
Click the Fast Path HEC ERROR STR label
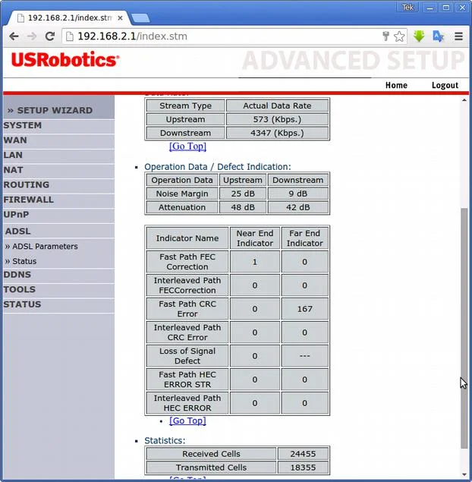click(x=187, y=380)
